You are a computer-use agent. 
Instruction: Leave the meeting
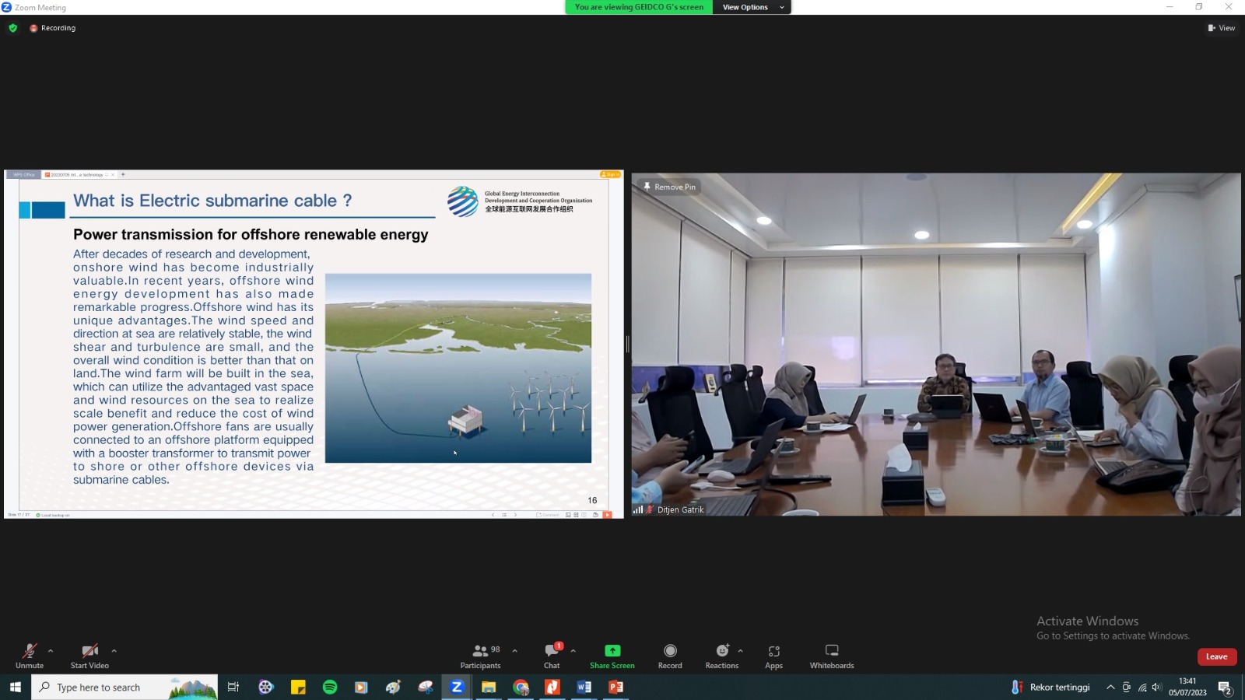click(x=1216, y=656)
